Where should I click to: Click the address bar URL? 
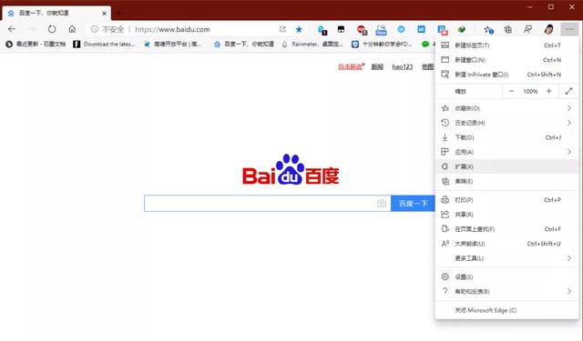(172, 29)
